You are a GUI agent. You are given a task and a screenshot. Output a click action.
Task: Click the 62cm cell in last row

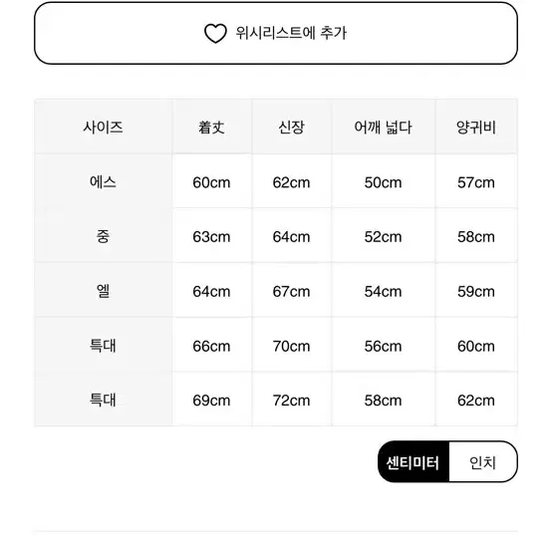pos(476,400)
